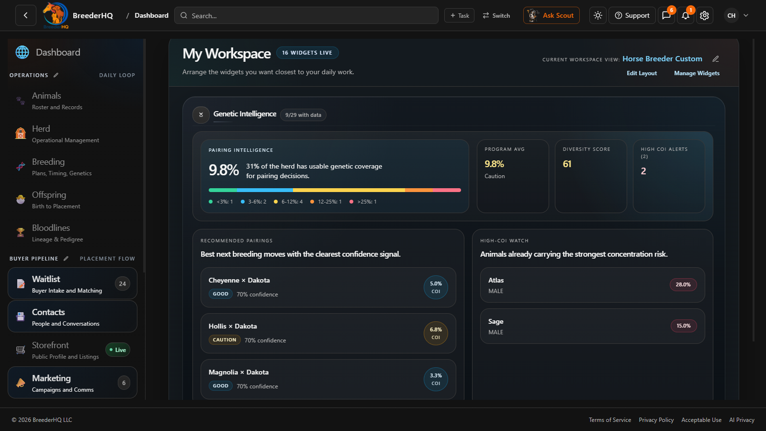Open Animals Roster and Records
This screenshot has height=431, width=766.
coord(73,101)
